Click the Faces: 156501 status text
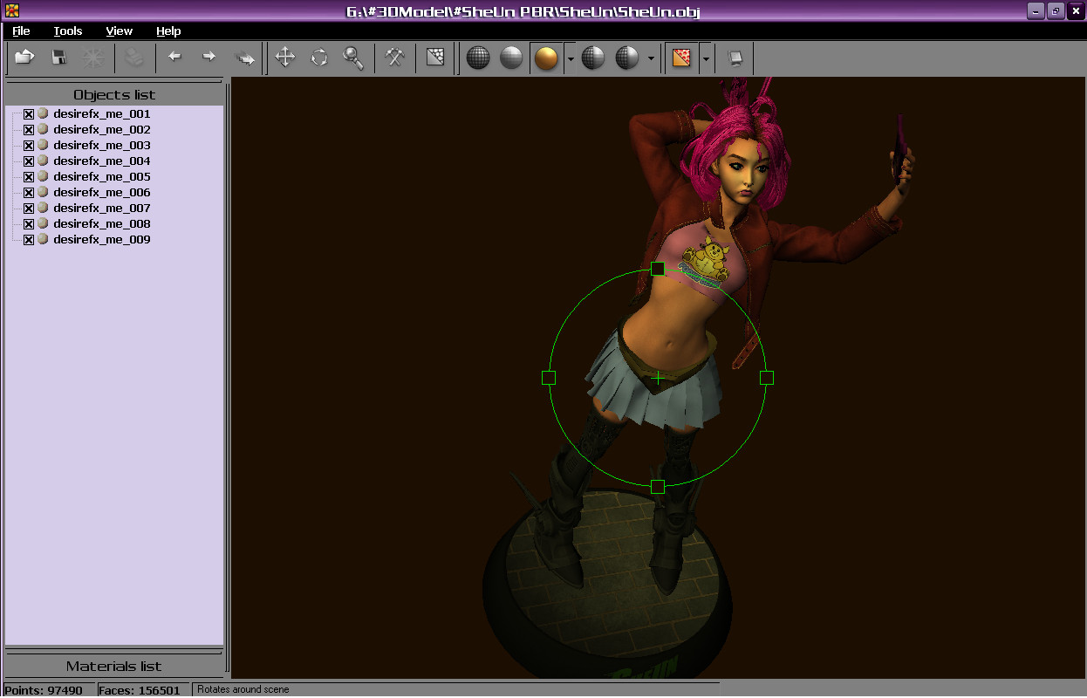 point(140,690)
